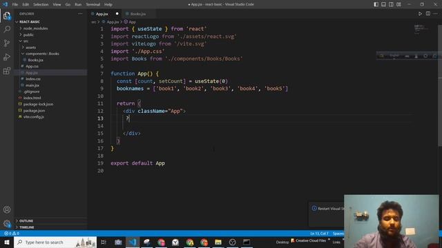Open the Extensions view
Screen dimensions: 442x248
click(x=7, y=70)
